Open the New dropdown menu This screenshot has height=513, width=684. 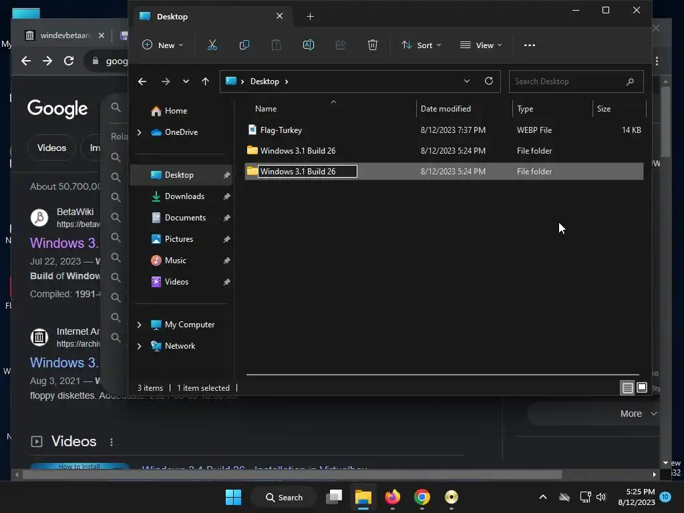(163, 45)
